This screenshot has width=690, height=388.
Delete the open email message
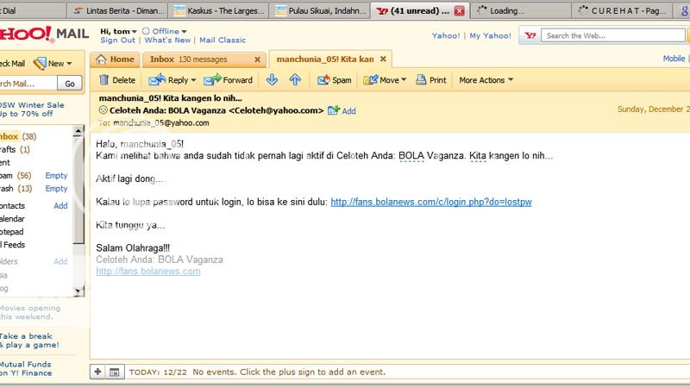[x=117, y=80]
